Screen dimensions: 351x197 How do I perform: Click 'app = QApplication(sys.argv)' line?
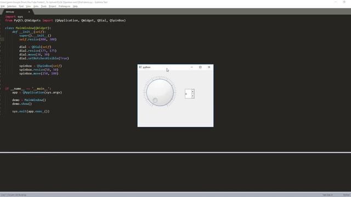click(x=37, y=92)
